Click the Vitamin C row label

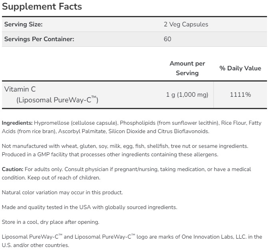20,90
